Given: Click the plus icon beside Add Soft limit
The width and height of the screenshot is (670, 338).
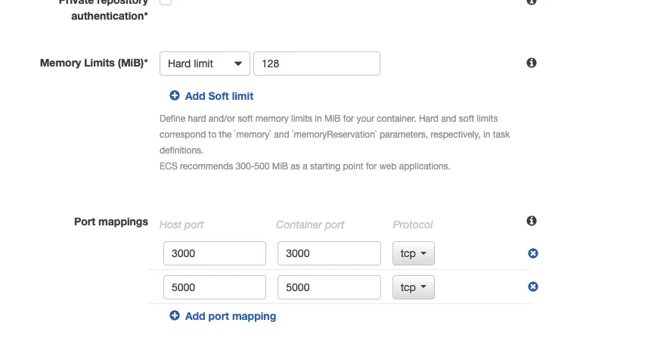Looking at the screenshot, I should (x=175, y=96).
